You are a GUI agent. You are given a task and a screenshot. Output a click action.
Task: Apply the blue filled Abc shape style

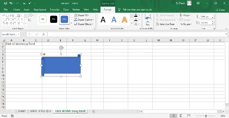point(64,19)
